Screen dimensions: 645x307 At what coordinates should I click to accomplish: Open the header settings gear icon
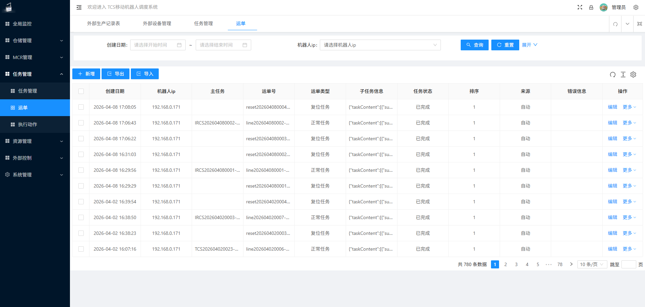click(x=636, y=7)
